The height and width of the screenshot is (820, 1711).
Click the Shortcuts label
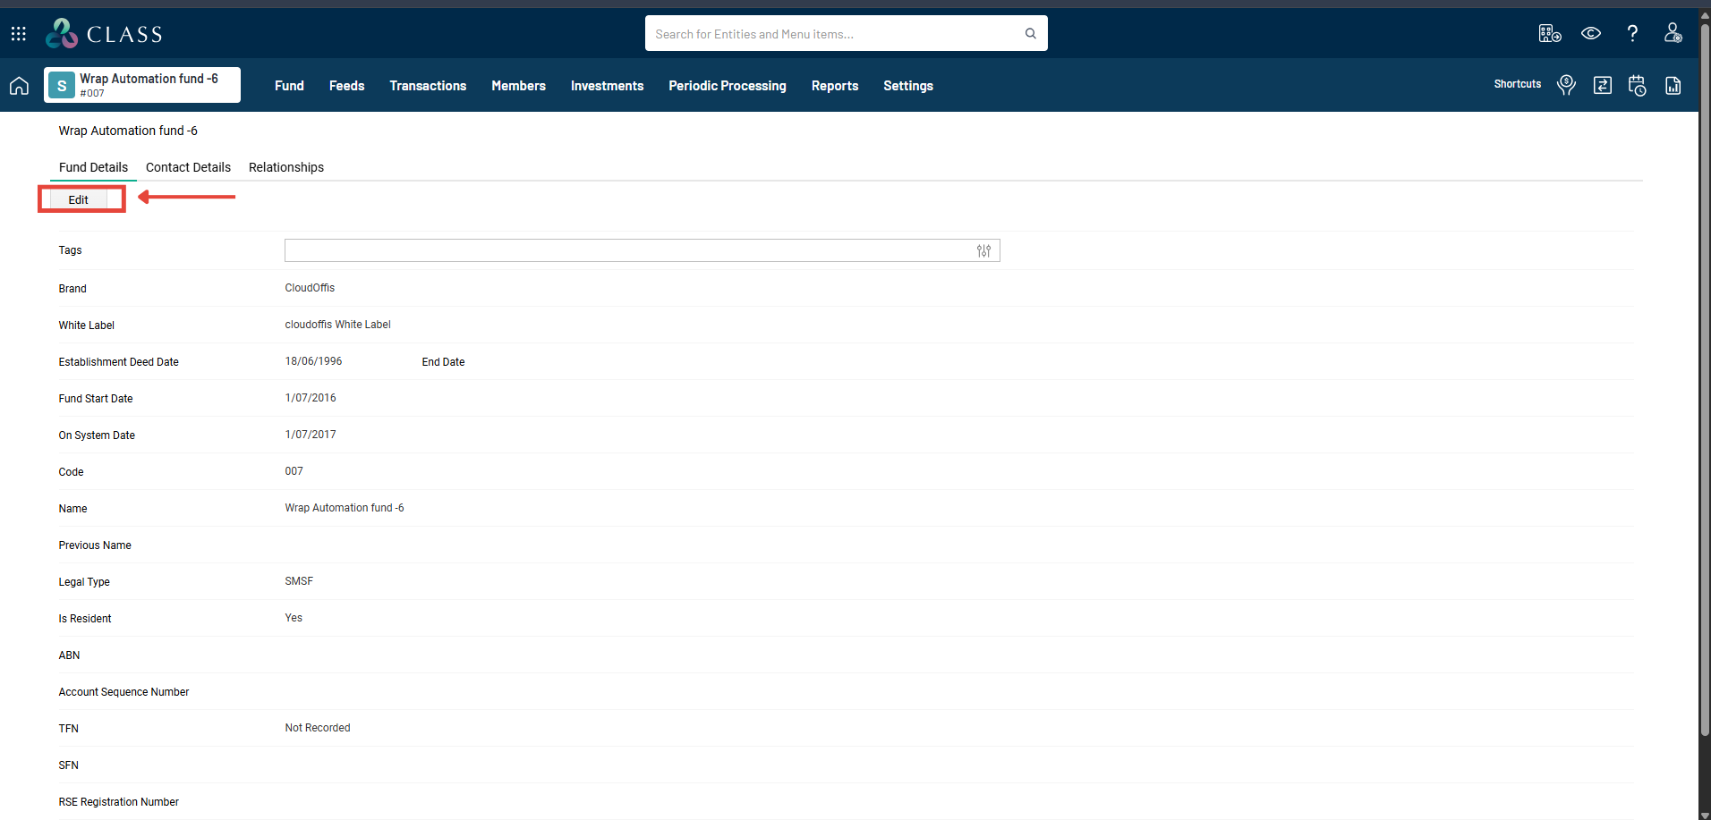click(x=1517, y=84)
